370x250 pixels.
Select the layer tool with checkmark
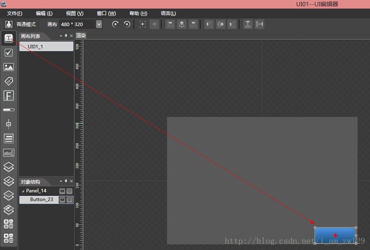(x=9, y=181)
